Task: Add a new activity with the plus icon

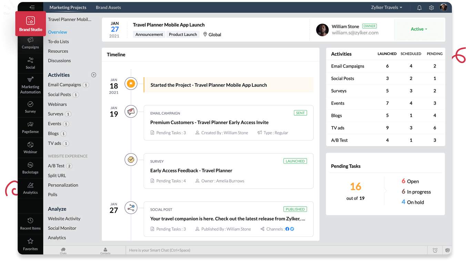Action: pos(93,75)
